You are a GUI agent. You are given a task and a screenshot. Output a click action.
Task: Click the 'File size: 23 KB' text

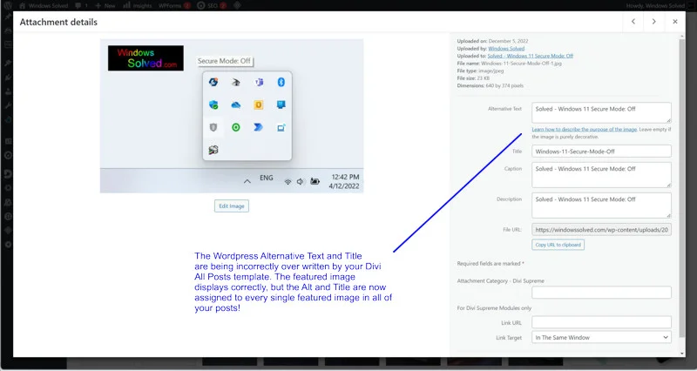(473, 78)
